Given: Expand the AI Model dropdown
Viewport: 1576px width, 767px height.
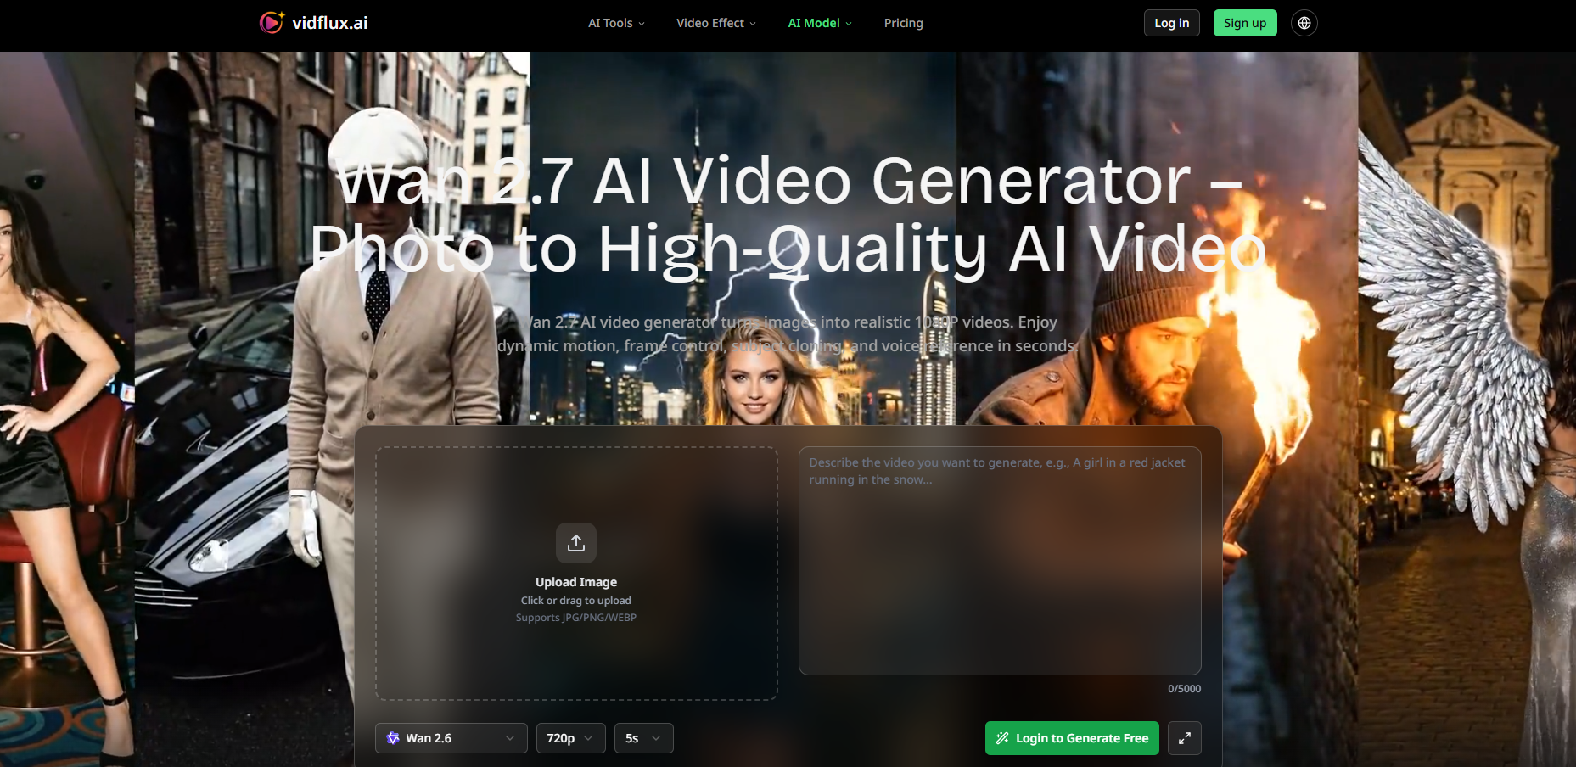Looking at the screenshot, I should click(818, 23).
